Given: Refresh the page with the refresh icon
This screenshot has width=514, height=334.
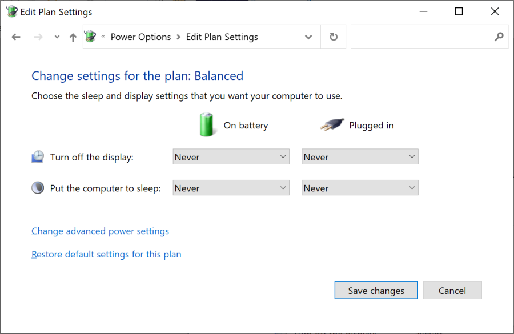Looking at the screenshot, I should click(x=333, y=37).
